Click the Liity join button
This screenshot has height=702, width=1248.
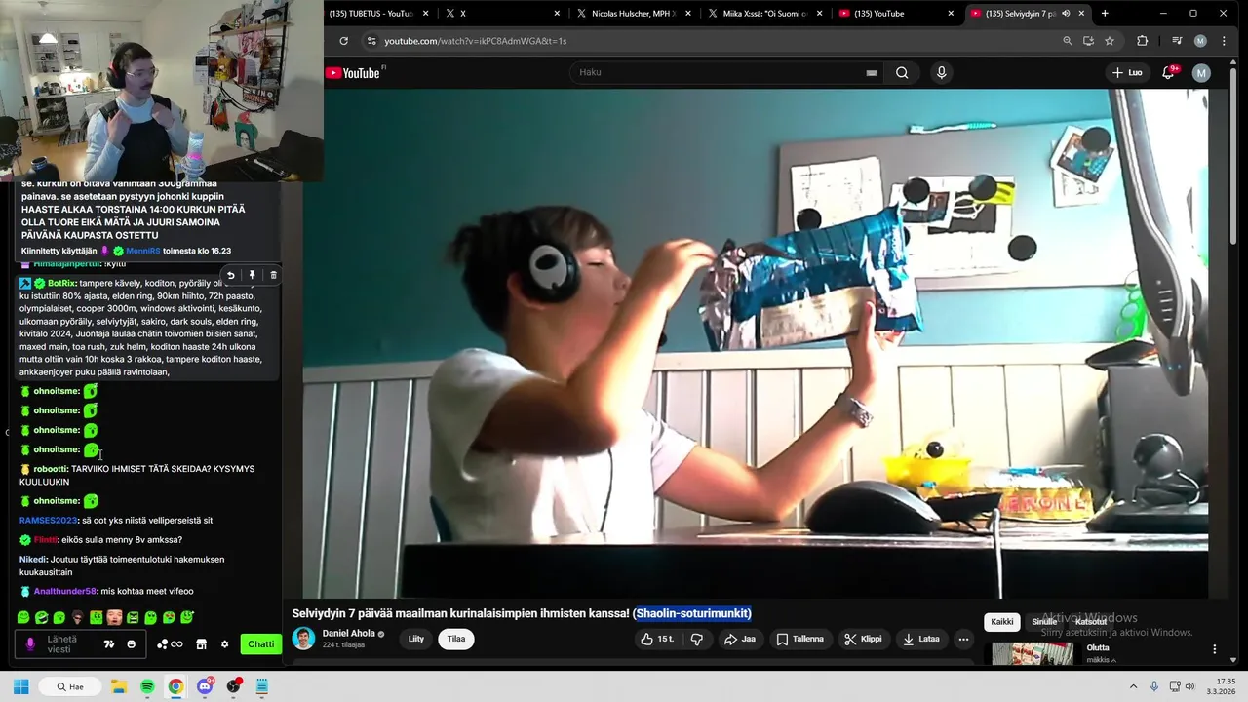coord(416,639)
